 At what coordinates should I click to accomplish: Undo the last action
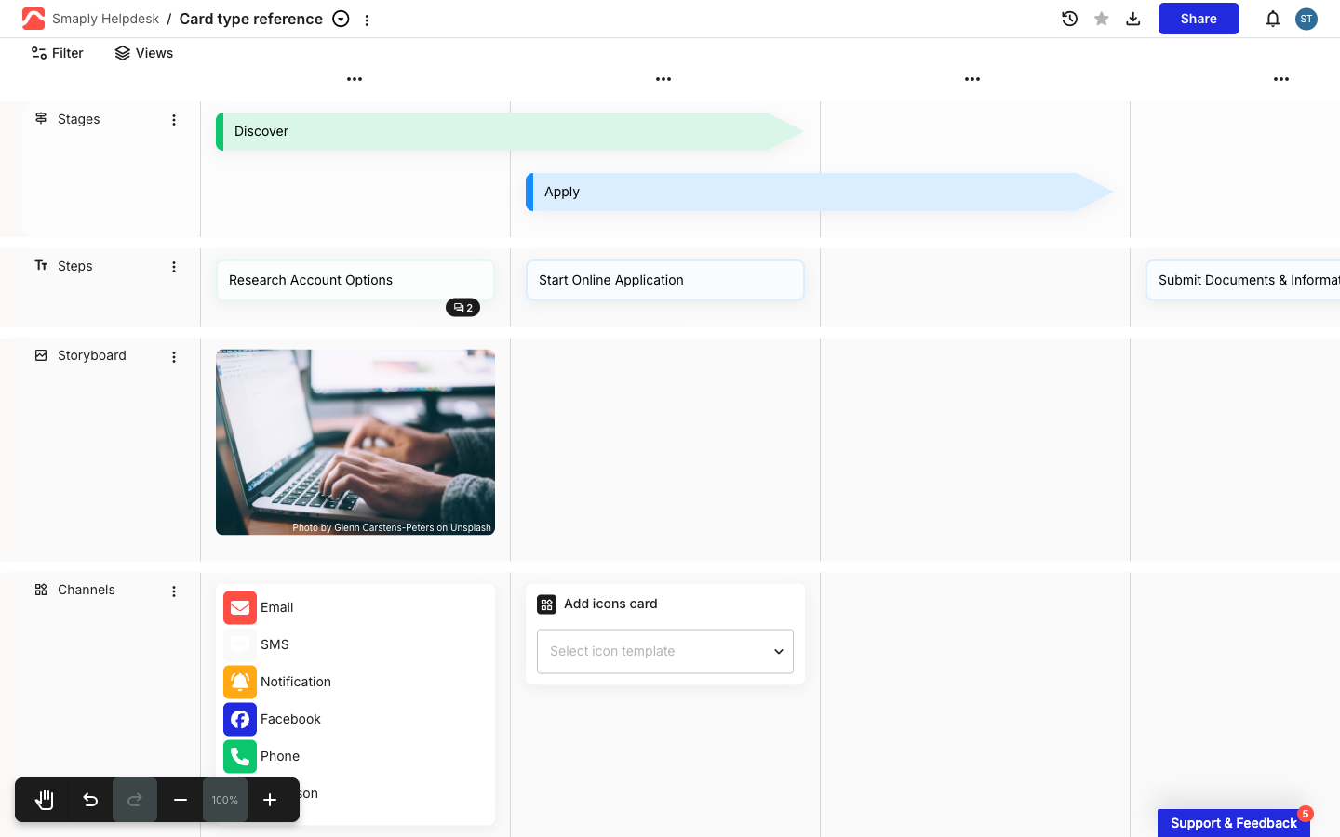pos(90,800)
